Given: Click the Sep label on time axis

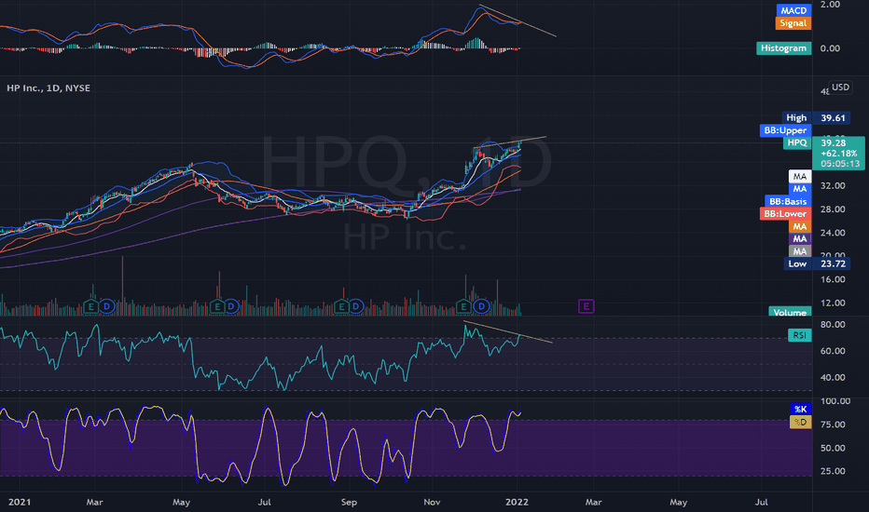Looking at the screenshot, I should [x=349, y=502].
